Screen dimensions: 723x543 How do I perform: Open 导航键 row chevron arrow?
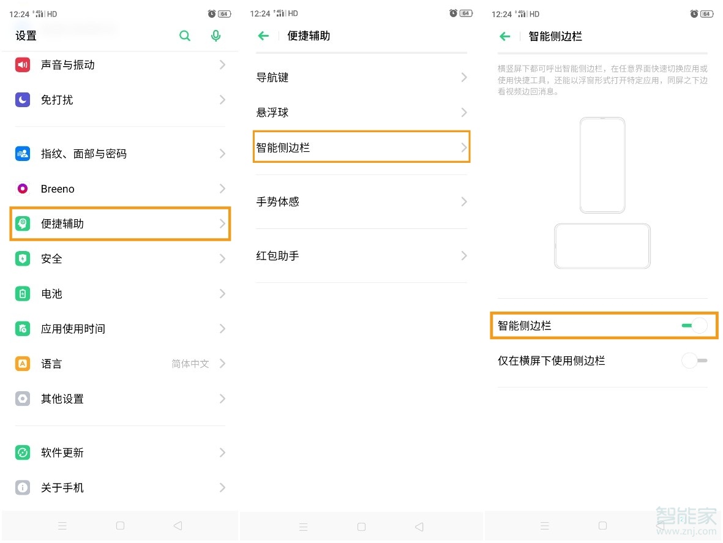tap(464, 77)
